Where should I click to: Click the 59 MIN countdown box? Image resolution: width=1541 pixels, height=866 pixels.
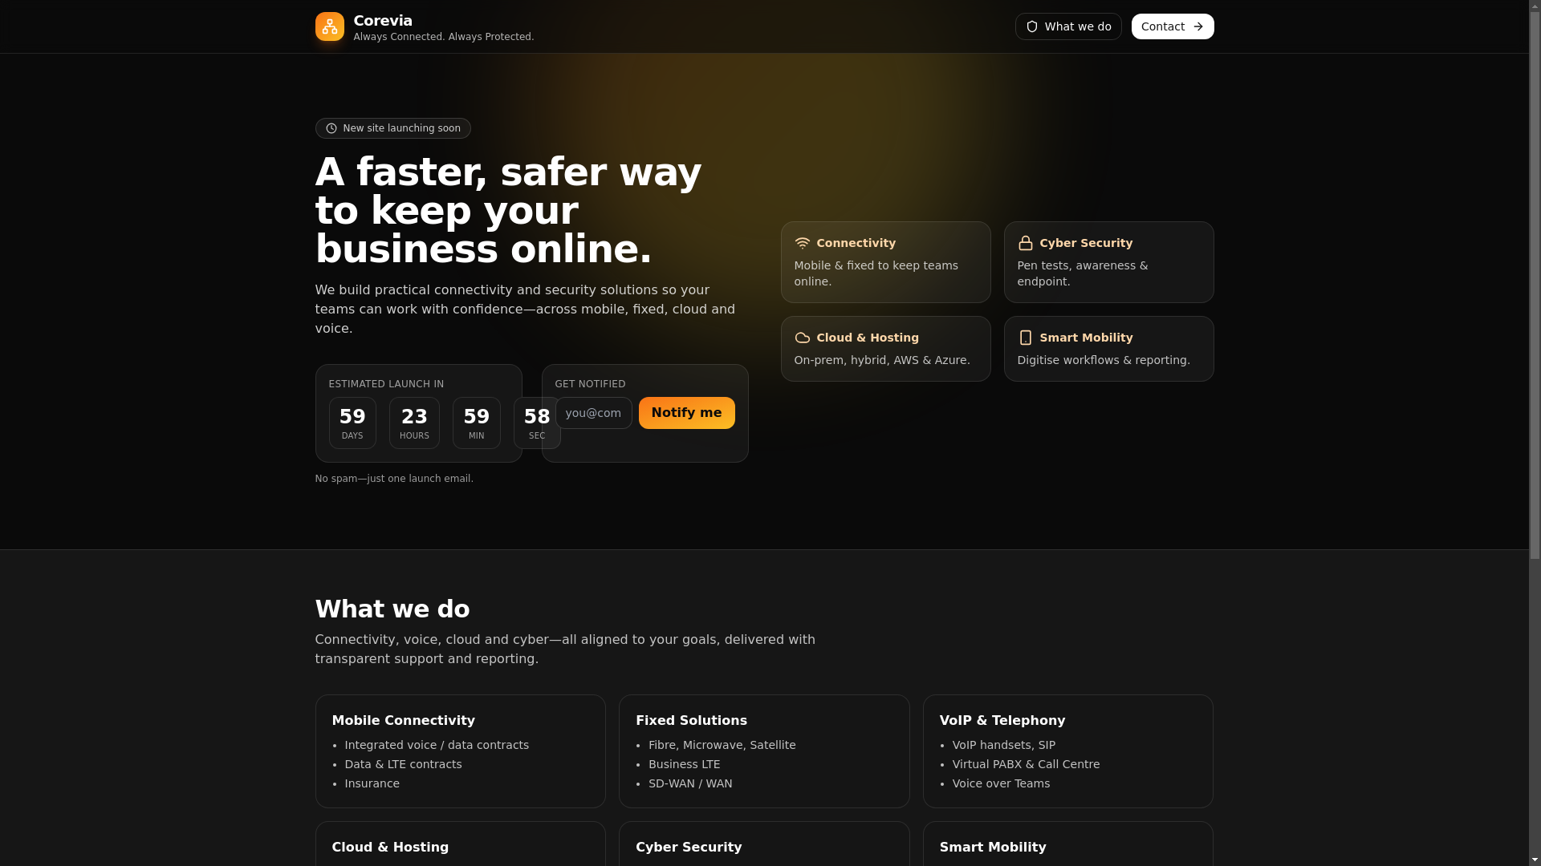tap(477, 423)
